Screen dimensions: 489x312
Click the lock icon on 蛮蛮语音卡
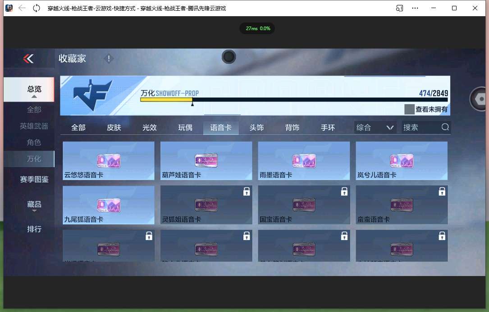click(x=442, y=192)
